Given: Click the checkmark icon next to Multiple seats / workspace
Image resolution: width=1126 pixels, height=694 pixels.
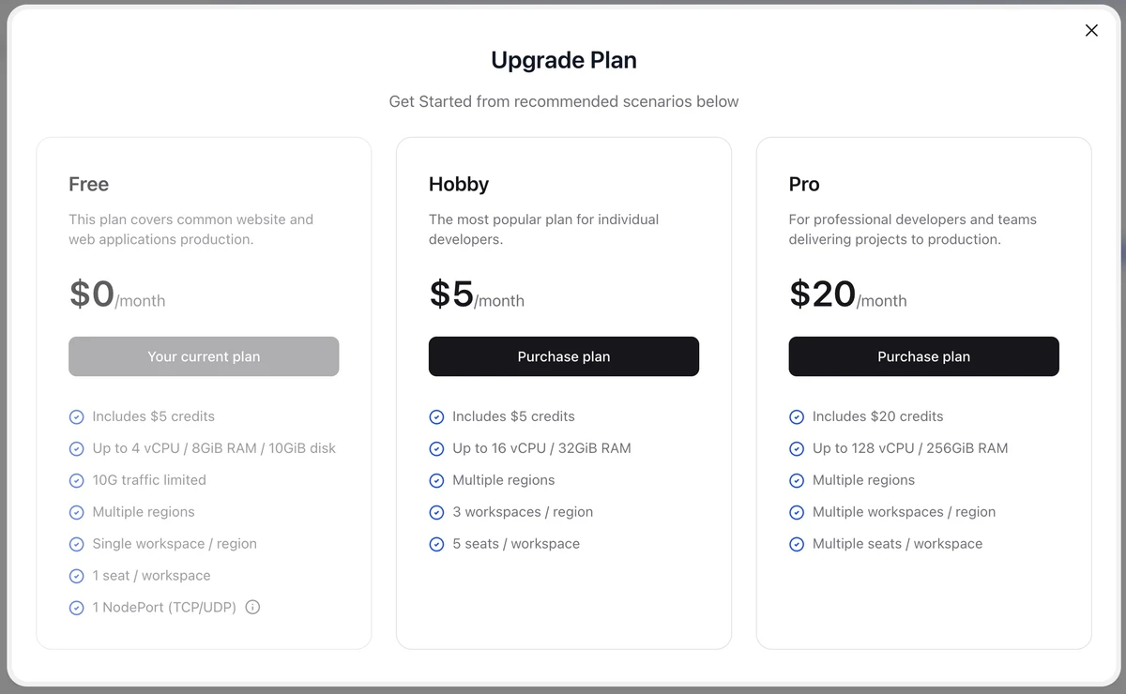Looking at the screenshot, I should [x=797, y=544].
